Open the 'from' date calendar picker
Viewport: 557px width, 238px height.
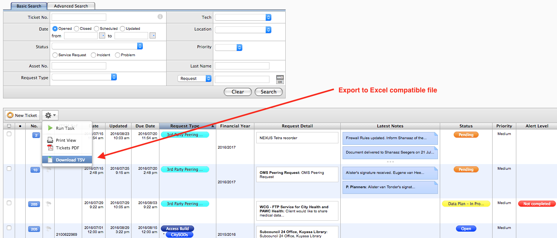pyautogui.click(x=102, y=35)
